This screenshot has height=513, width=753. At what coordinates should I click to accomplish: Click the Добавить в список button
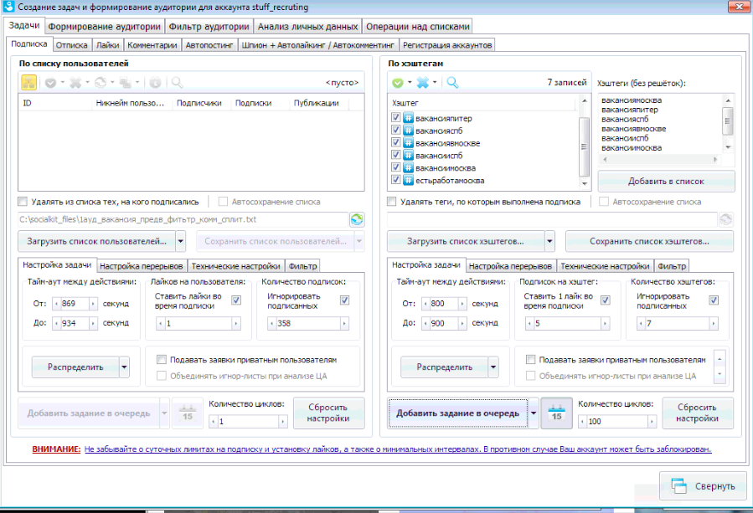[666, 182]
